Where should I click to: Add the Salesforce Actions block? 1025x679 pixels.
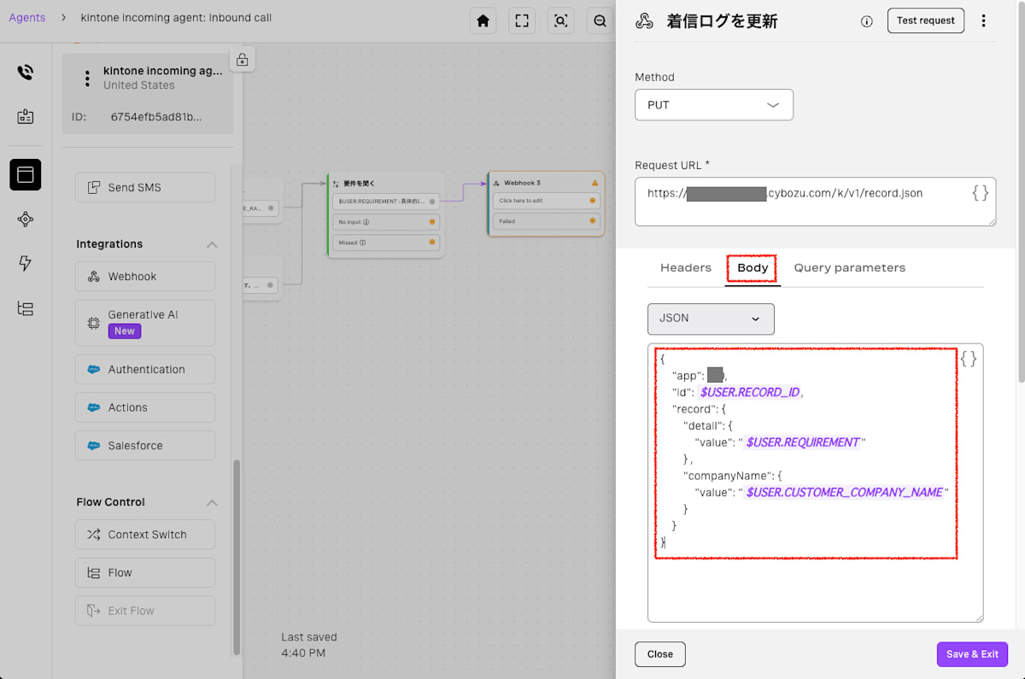tap(145, 407)
